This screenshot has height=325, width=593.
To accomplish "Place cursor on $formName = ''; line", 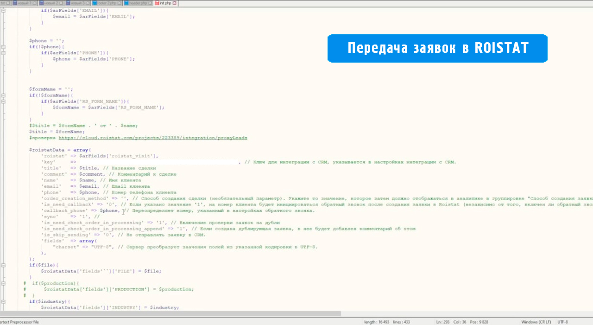I will tap(51, 89).
